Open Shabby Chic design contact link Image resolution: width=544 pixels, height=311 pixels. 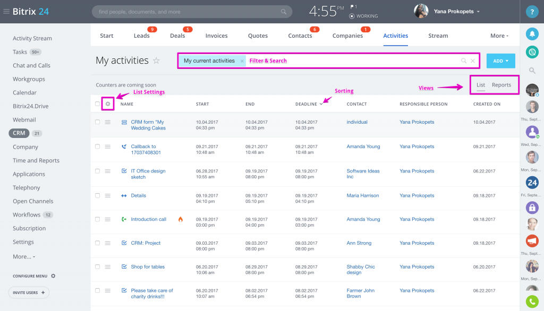[361, 270]
